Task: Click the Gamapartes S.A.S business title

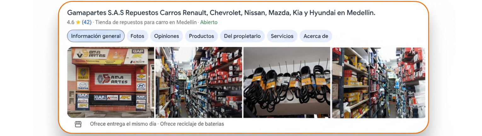Action: tap(221, 13)
